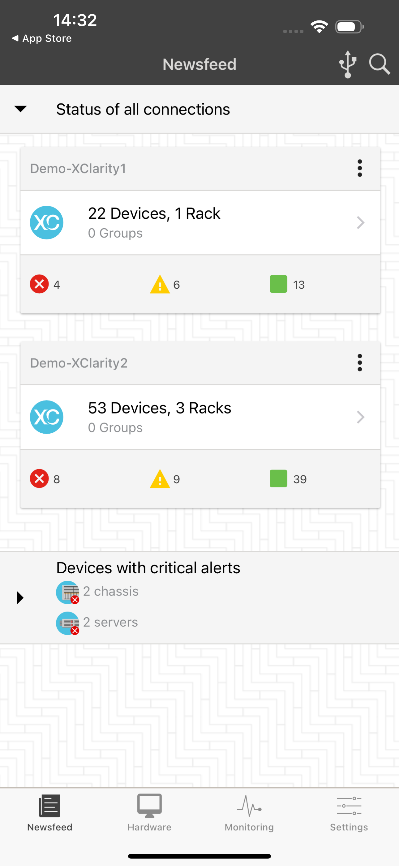Open the Demo-XClarity1 three-dot menu
Screen dimensions: 399x866
(360, 168)
